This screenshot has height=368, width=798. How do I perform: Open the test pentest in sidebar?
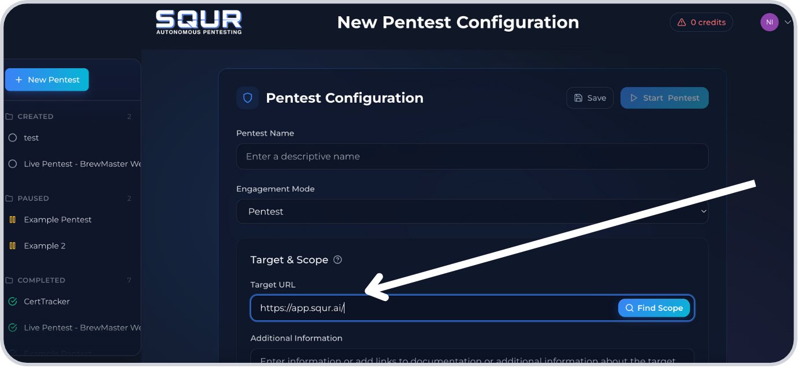(31, 138)
